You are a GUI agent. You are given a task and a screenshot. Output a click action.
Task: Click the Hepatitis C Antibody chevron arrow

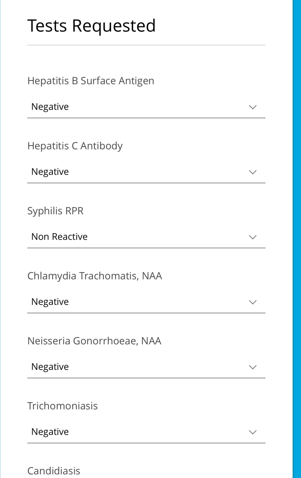[253, 172]
